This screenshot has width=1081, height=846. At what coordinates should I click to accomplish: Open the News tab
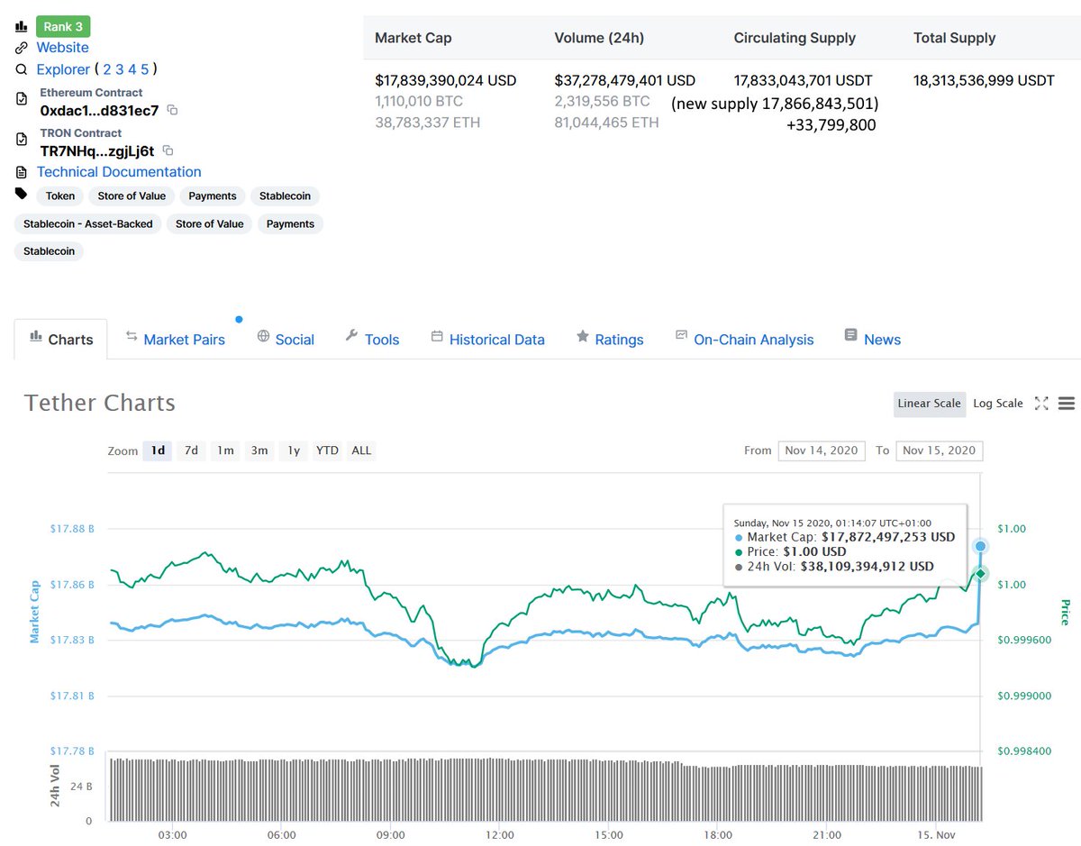(872, 339)
